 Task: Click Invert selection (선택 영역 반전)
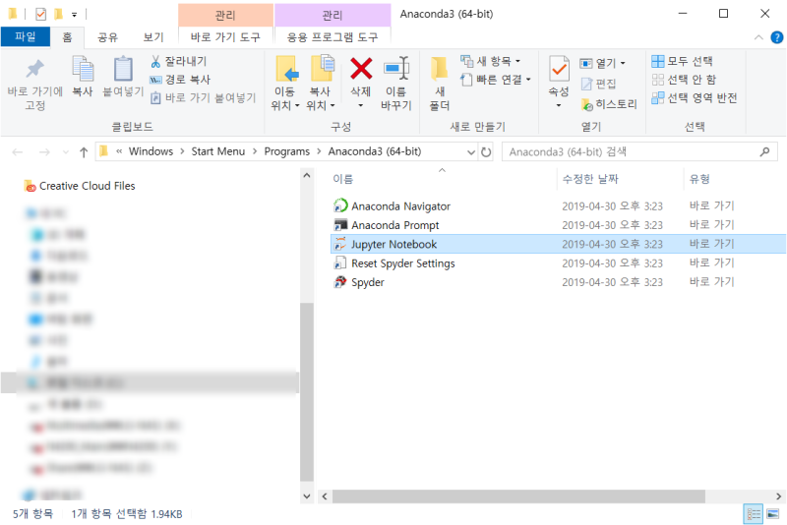click(x=695, y=97)
